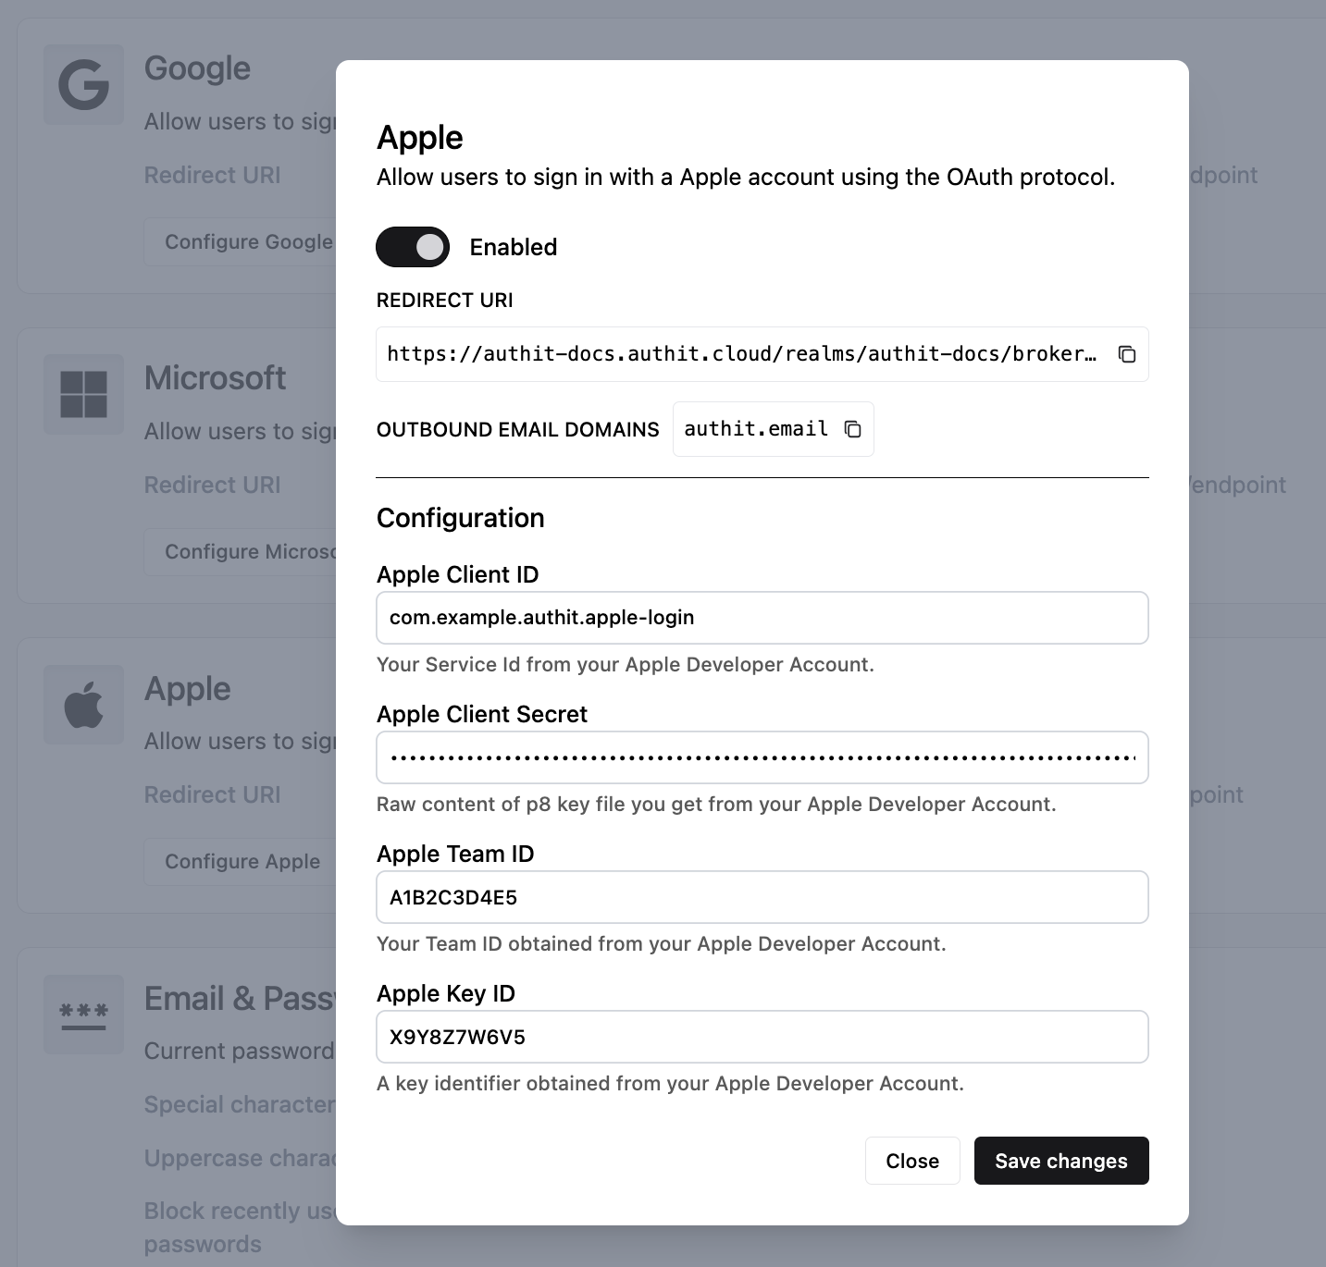Toggle the Enabled switch off
Viewport: 1326px width, 1267px height.
413,247
